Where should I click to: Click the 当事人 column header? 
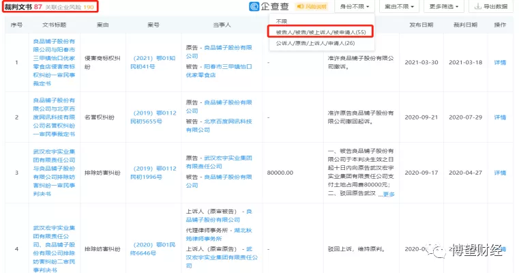(x=222, y=25)
